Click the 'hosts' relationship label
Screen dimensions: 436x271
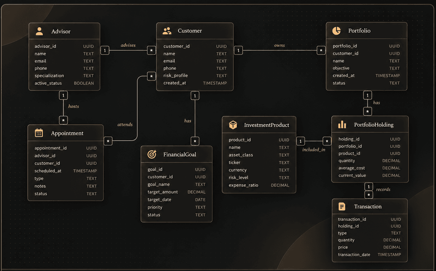coord(74,106)
